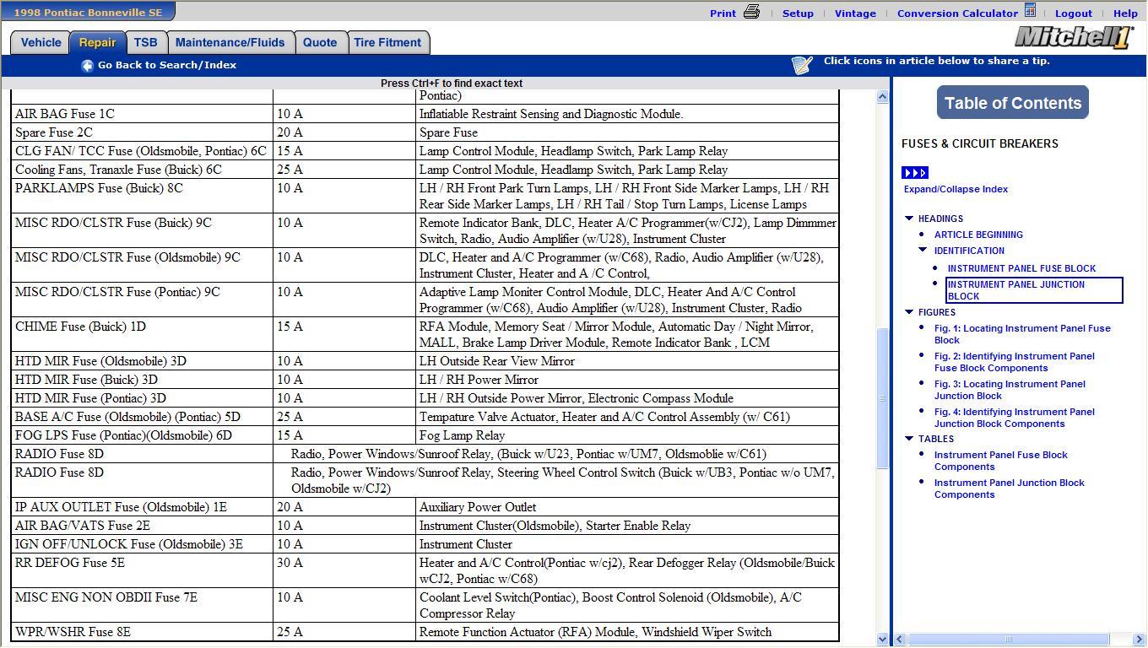Click the article scrollbar up arrow
The width and height of the screenshot is (1148, 648).
point(883,97)
